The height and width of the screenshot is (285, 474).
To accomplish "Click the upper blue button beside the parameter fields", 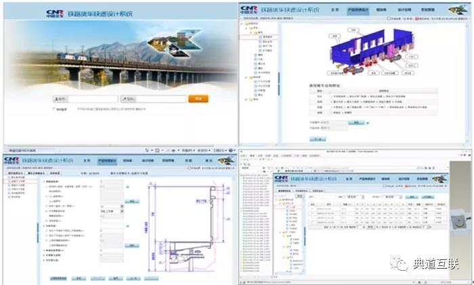I will click(132, 201).
